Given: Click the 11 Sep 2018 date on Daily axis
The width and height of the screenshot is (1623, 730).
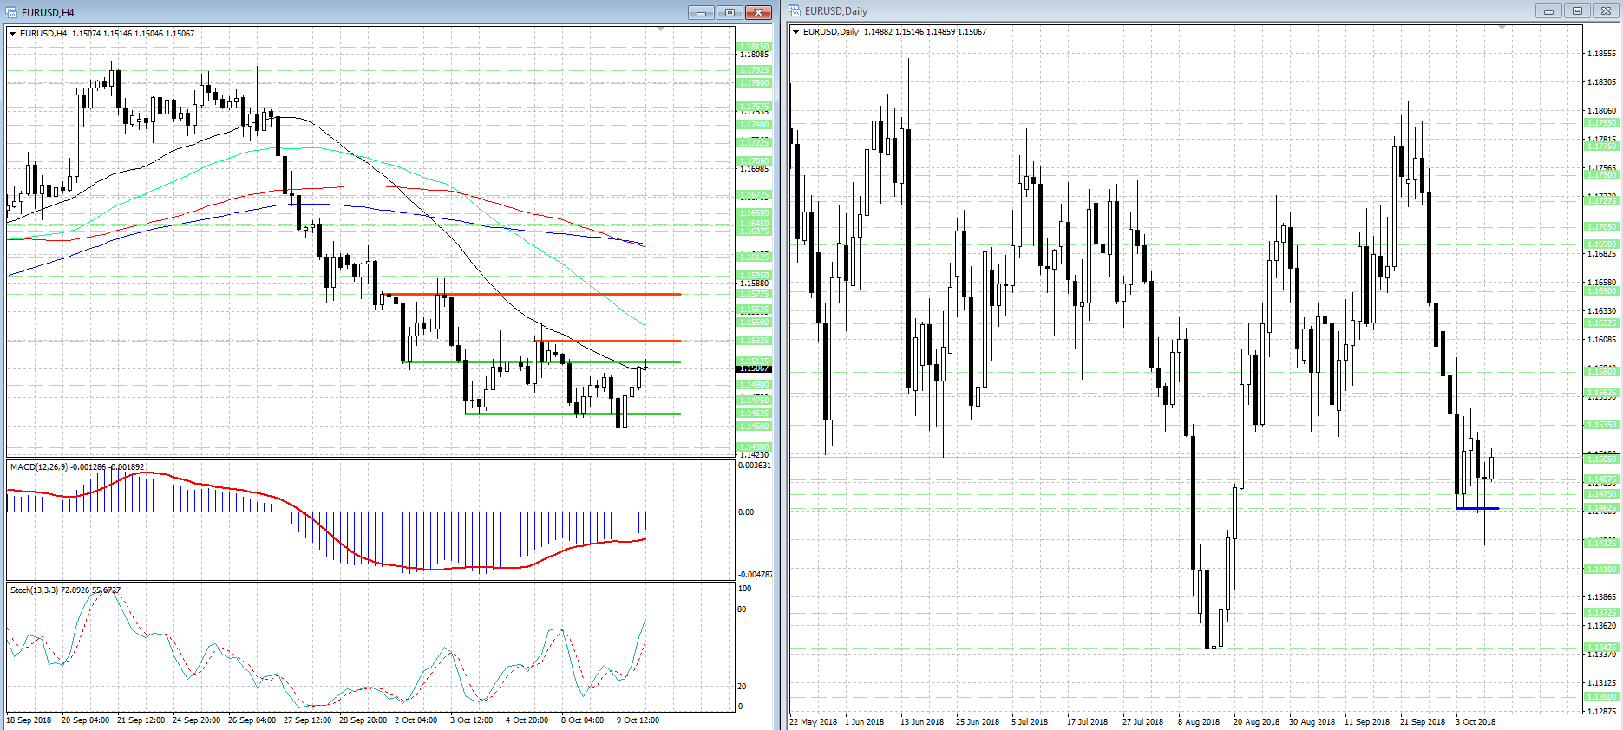Looking at the screenshot, I should point(1367,722).
